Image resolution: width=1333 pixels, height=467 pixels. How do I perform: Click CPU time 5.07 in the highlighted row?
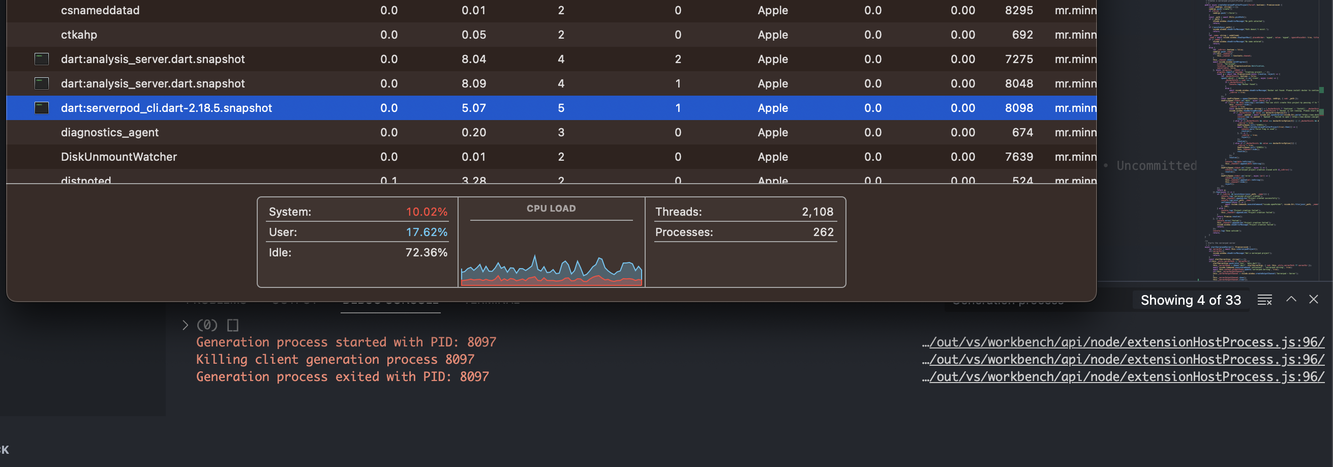tap(473, 108)
